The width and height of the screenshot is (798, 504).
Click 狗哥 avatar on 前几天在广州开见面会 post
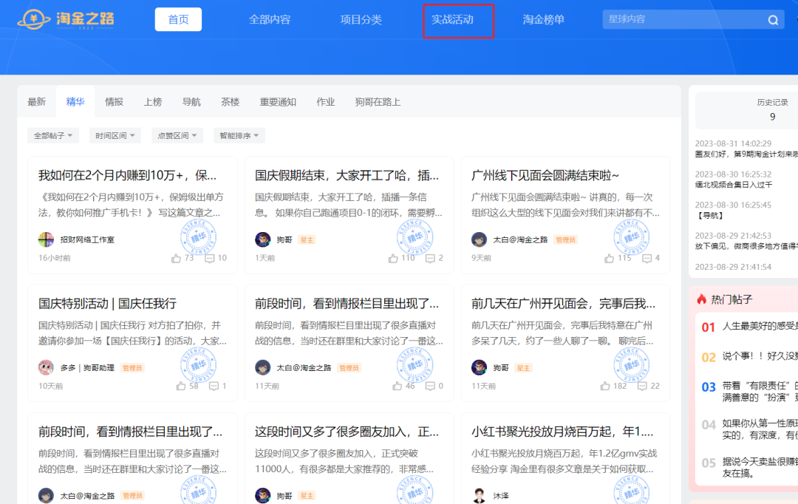pyautogui.click(x=479, y=367)
